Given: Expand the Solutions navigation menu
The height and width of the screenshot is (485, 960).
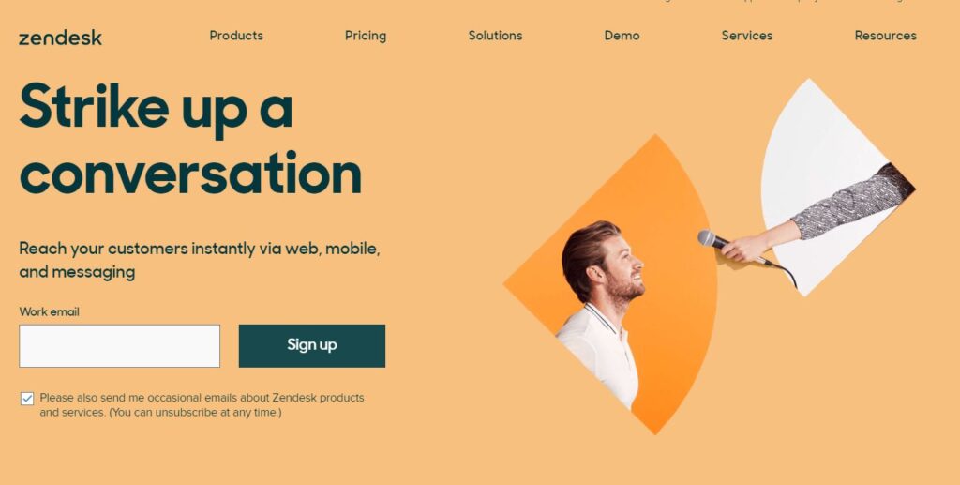Looking at the screenshot, I should coord(495,36).
